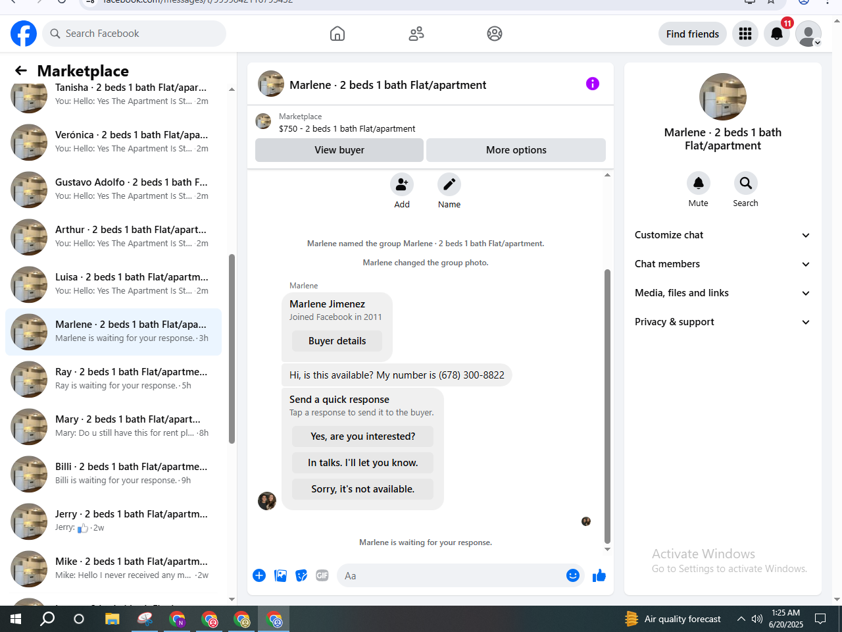This screenshot has width=842, height=632.
Task: Open more actions plus icon in composer
Action: point(259,575)
